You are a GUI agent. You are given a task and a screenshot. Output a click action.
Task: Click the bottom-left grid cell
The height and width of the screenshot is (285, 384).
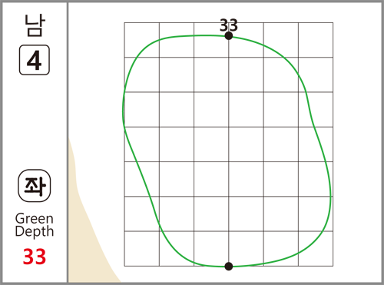point(142,249)
